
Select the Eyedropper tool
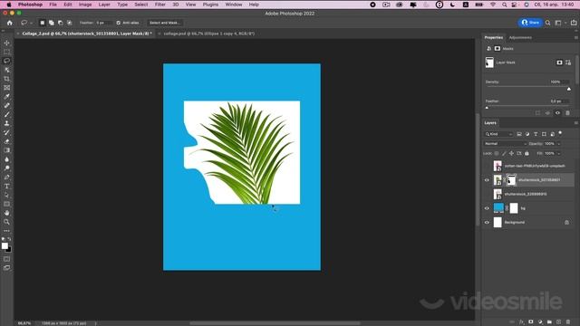click(6, 97)
